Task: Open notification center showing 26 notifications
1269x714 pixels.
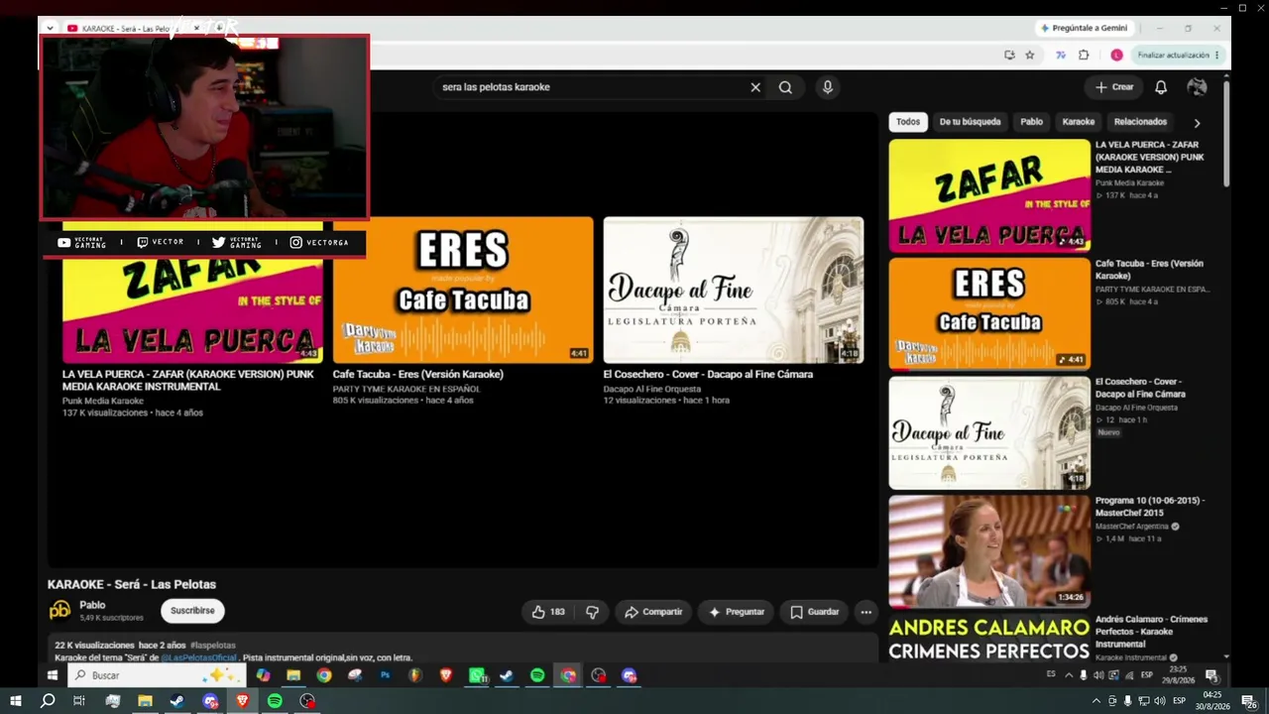Action: click(1249, 701)
